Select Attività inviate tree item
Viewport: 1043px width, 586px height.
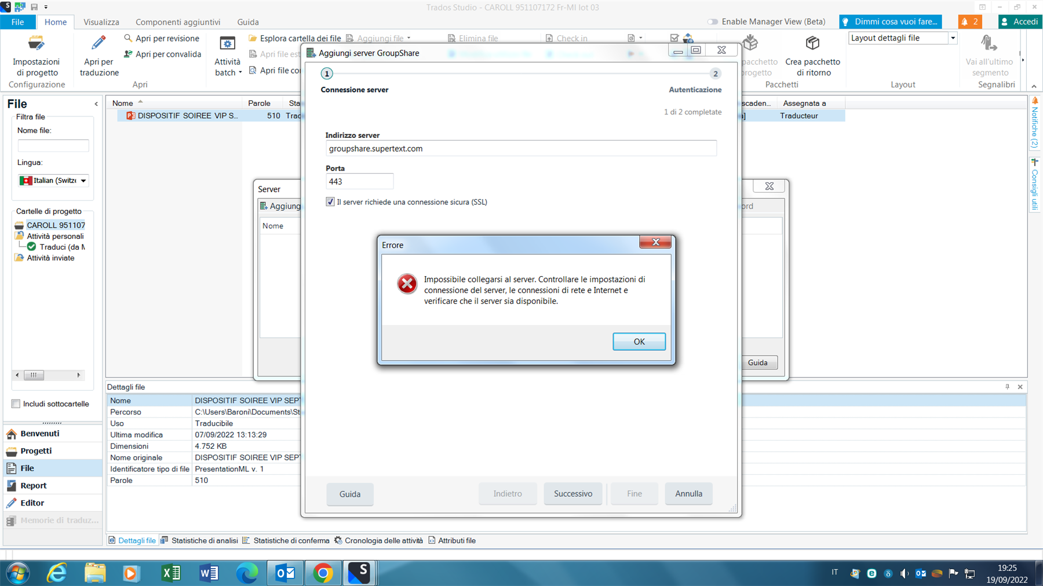click(45, 258)
